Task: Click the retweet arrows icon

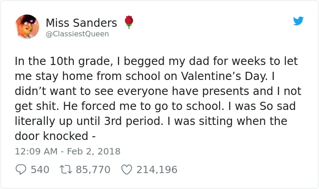Action: (x=66, y=169)
